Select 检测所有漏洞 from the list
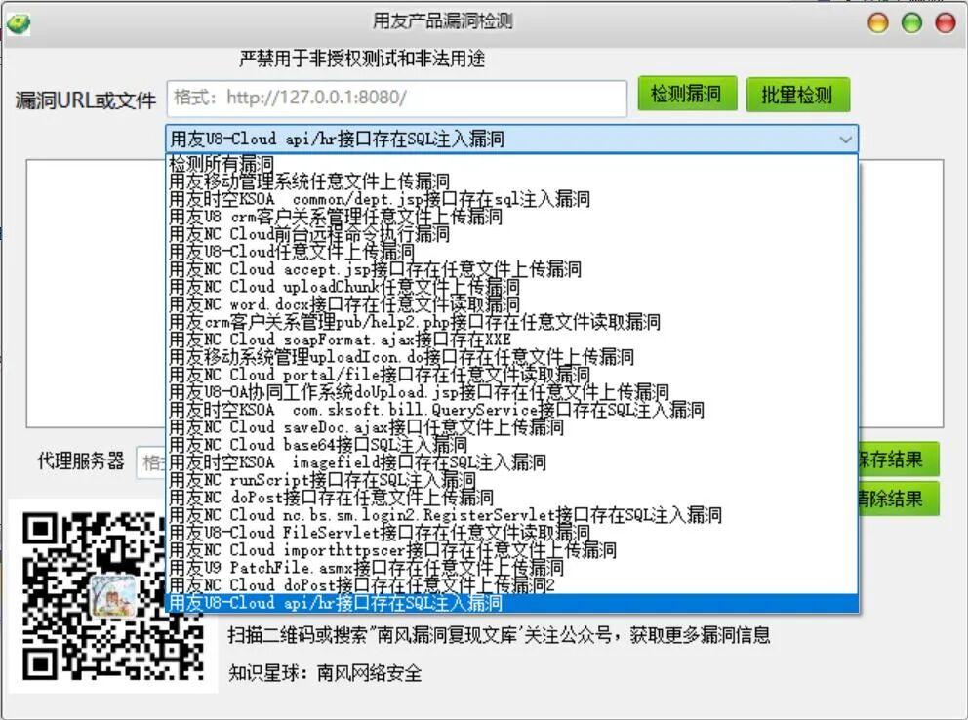This screenshot has height=720, width=968. pos(511,164)
